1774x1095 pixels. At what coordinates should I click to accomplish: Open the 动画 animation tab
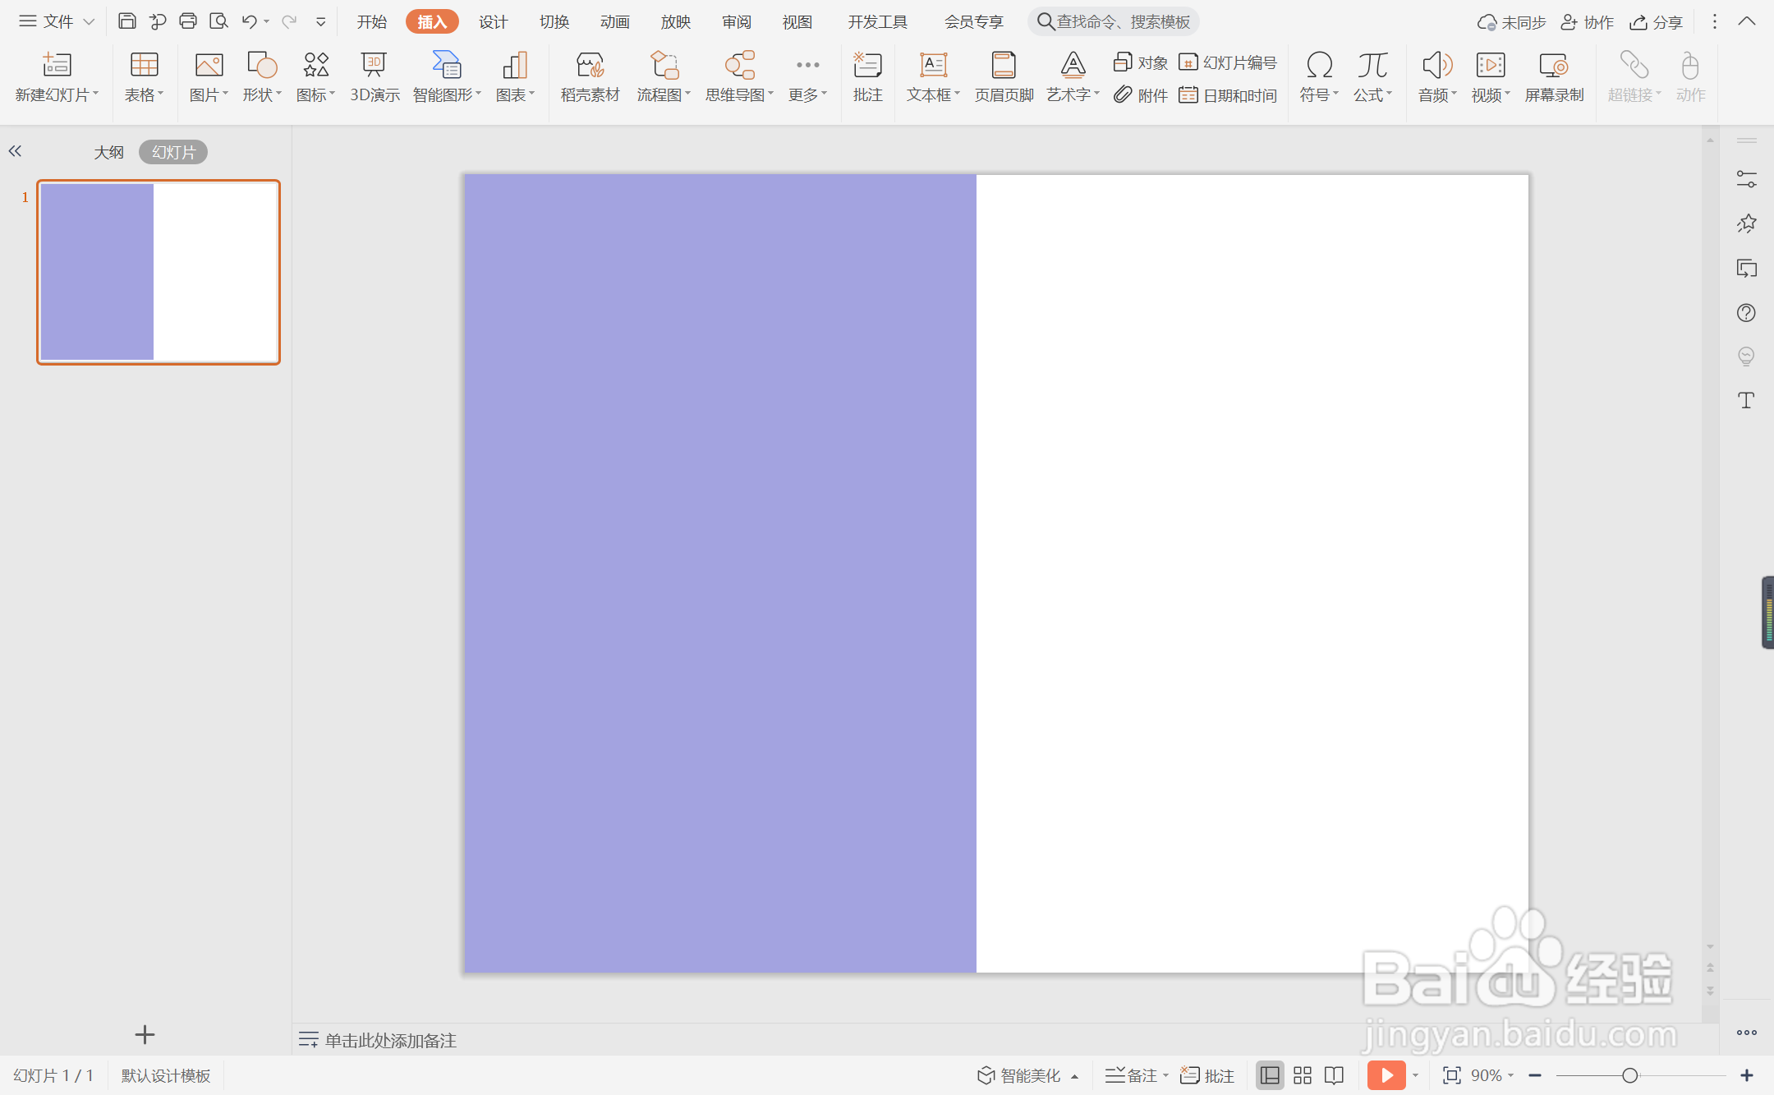(x=615, y=22)
